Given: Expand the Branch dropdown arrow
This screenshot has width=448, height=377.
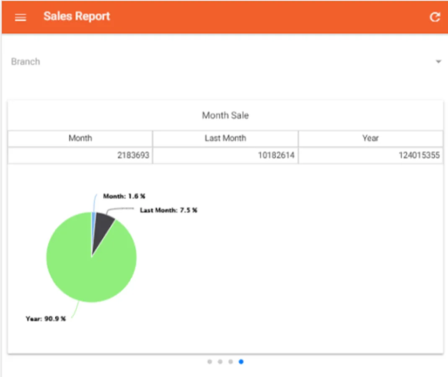Looking at the screenshot, I should 438,62.
